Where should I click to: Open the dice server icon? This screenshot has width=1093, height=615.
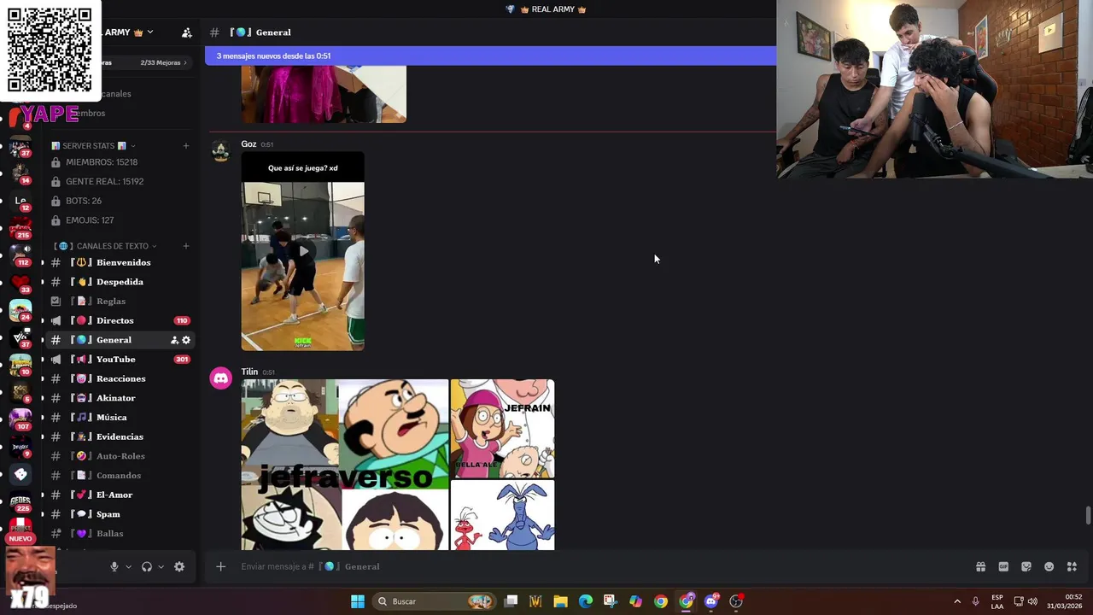(x=20, y=474)
